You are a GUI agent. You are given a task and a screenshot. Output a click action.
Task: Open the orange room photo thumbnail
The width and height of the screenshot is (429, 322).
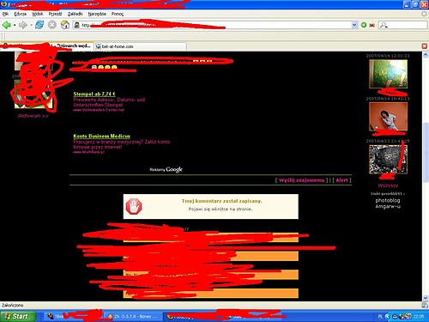click(x=388, y=117)
